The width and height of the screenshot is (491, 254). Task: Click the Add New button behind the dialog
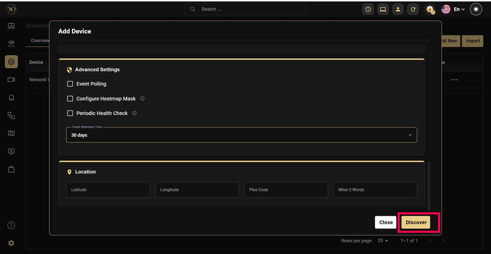coord(450,40)
